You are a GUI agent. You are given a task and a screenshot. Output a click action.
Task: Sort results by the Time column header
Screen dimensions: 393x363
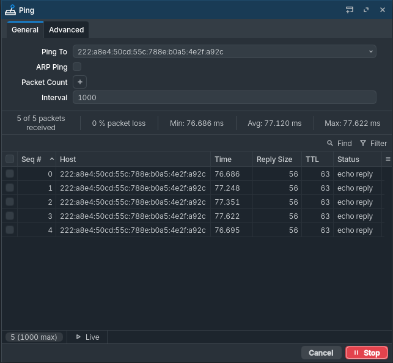point(223,159)
